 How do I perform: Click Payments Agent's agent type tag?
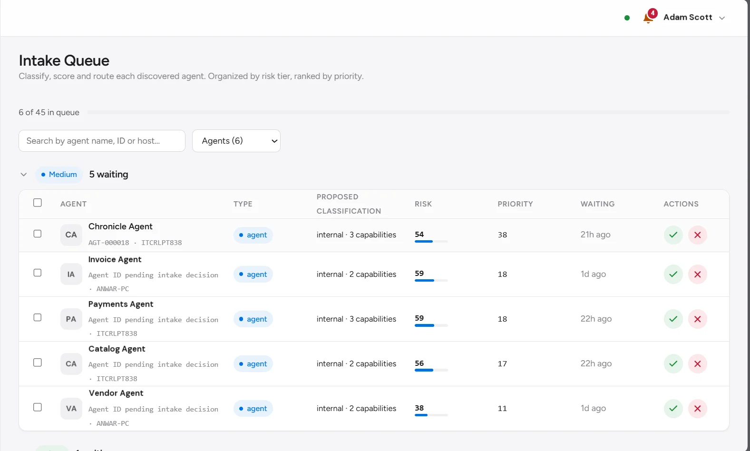click(x=253, y=319)
